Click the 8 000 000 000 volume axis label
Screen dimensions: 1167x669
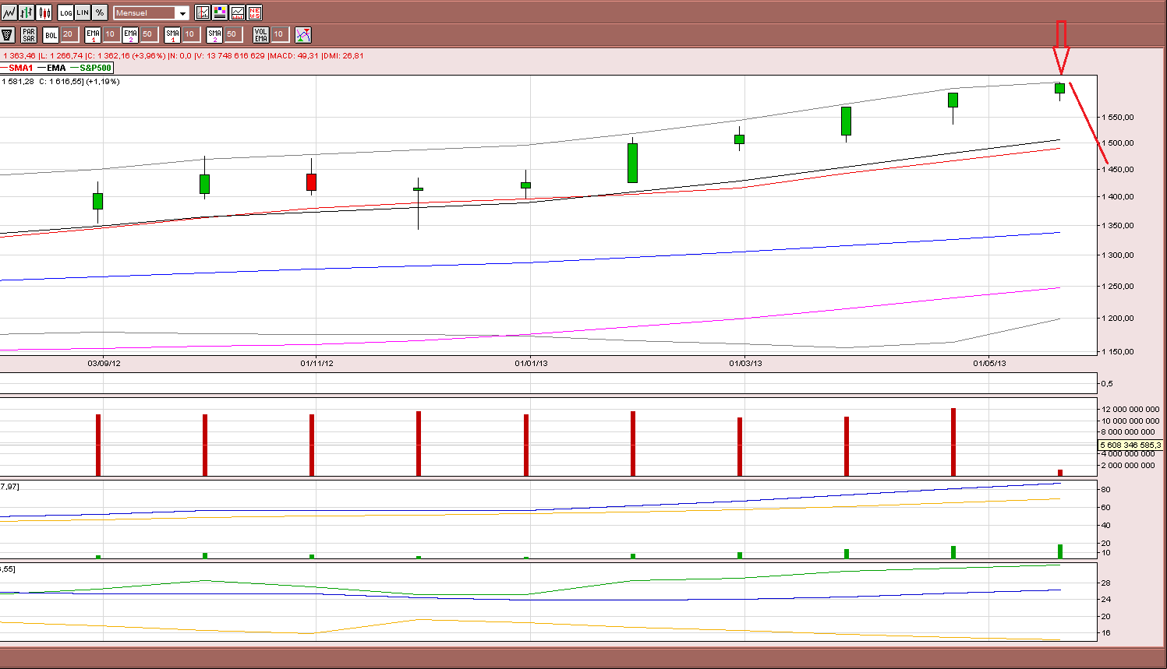[x=1128, y=432]
